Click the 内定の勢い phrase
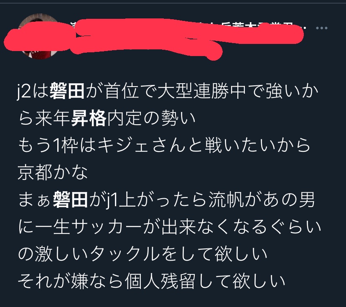 coord(151,118)
